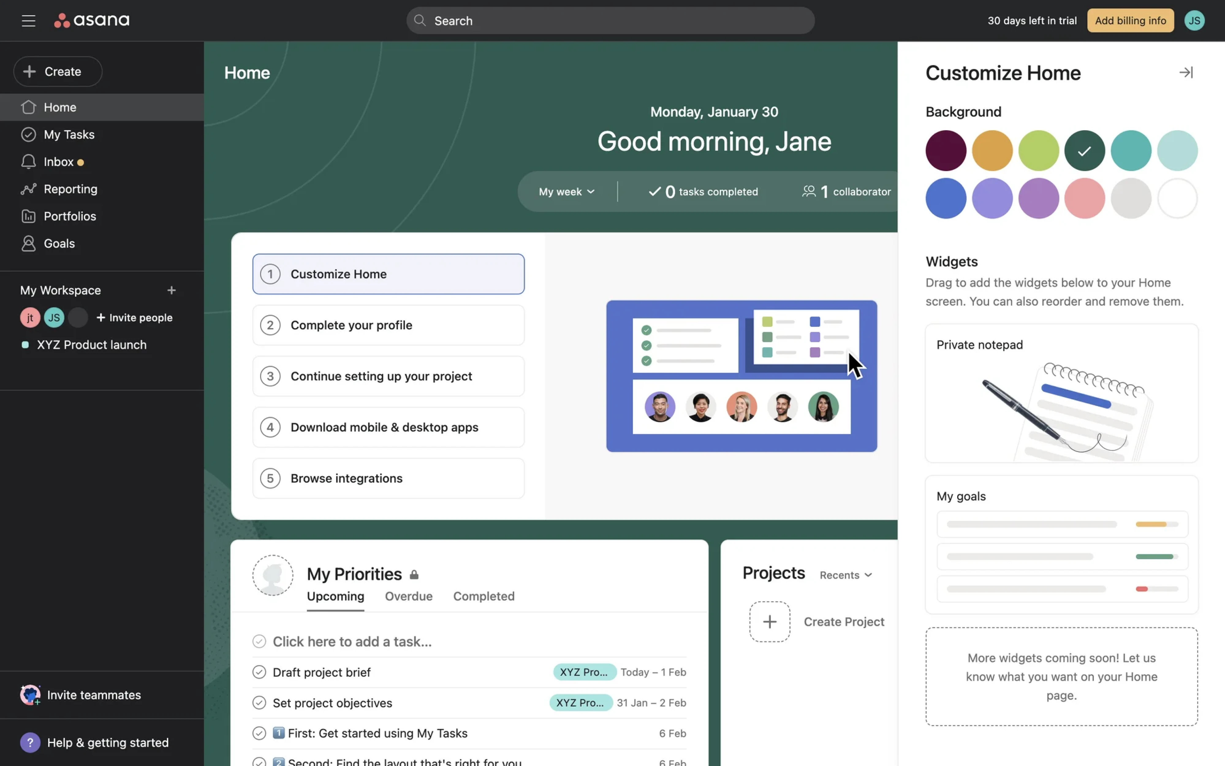Select Browse integrations step
The width and height of the screenshot is (1225, 766).
[x=388, y=479]
